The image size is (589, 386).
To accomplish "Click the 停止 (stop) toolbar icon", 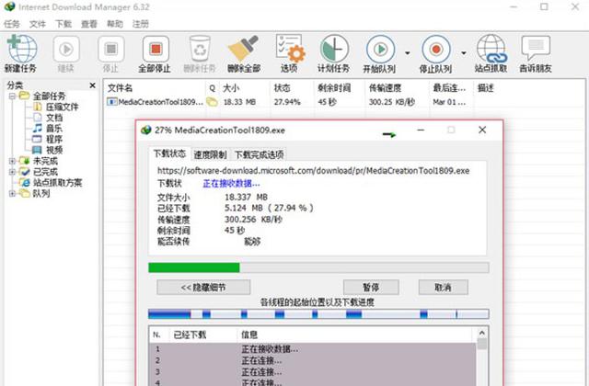I will pos(110,49).
